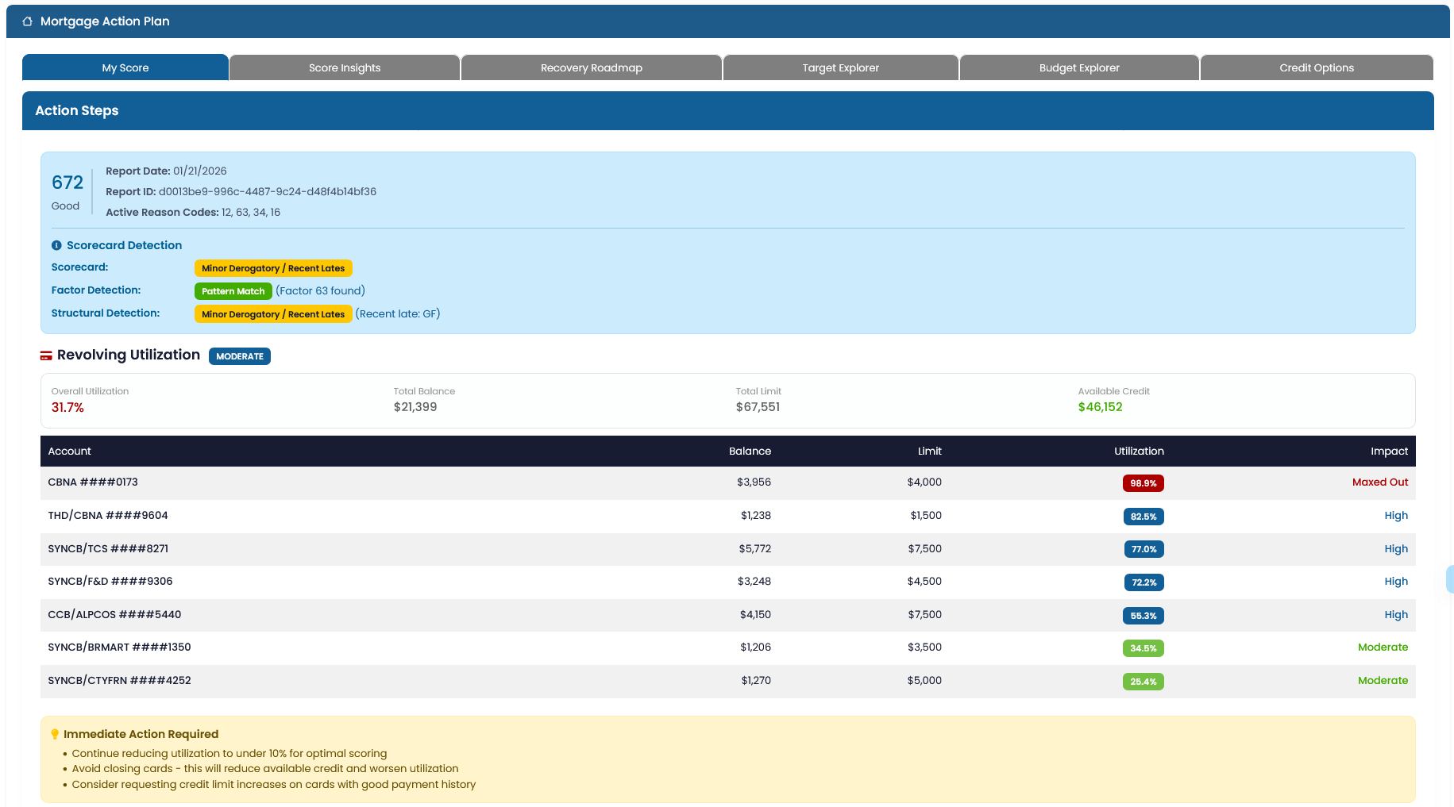Click the High impact label for SYNCB/F&D

[1396, 582]
